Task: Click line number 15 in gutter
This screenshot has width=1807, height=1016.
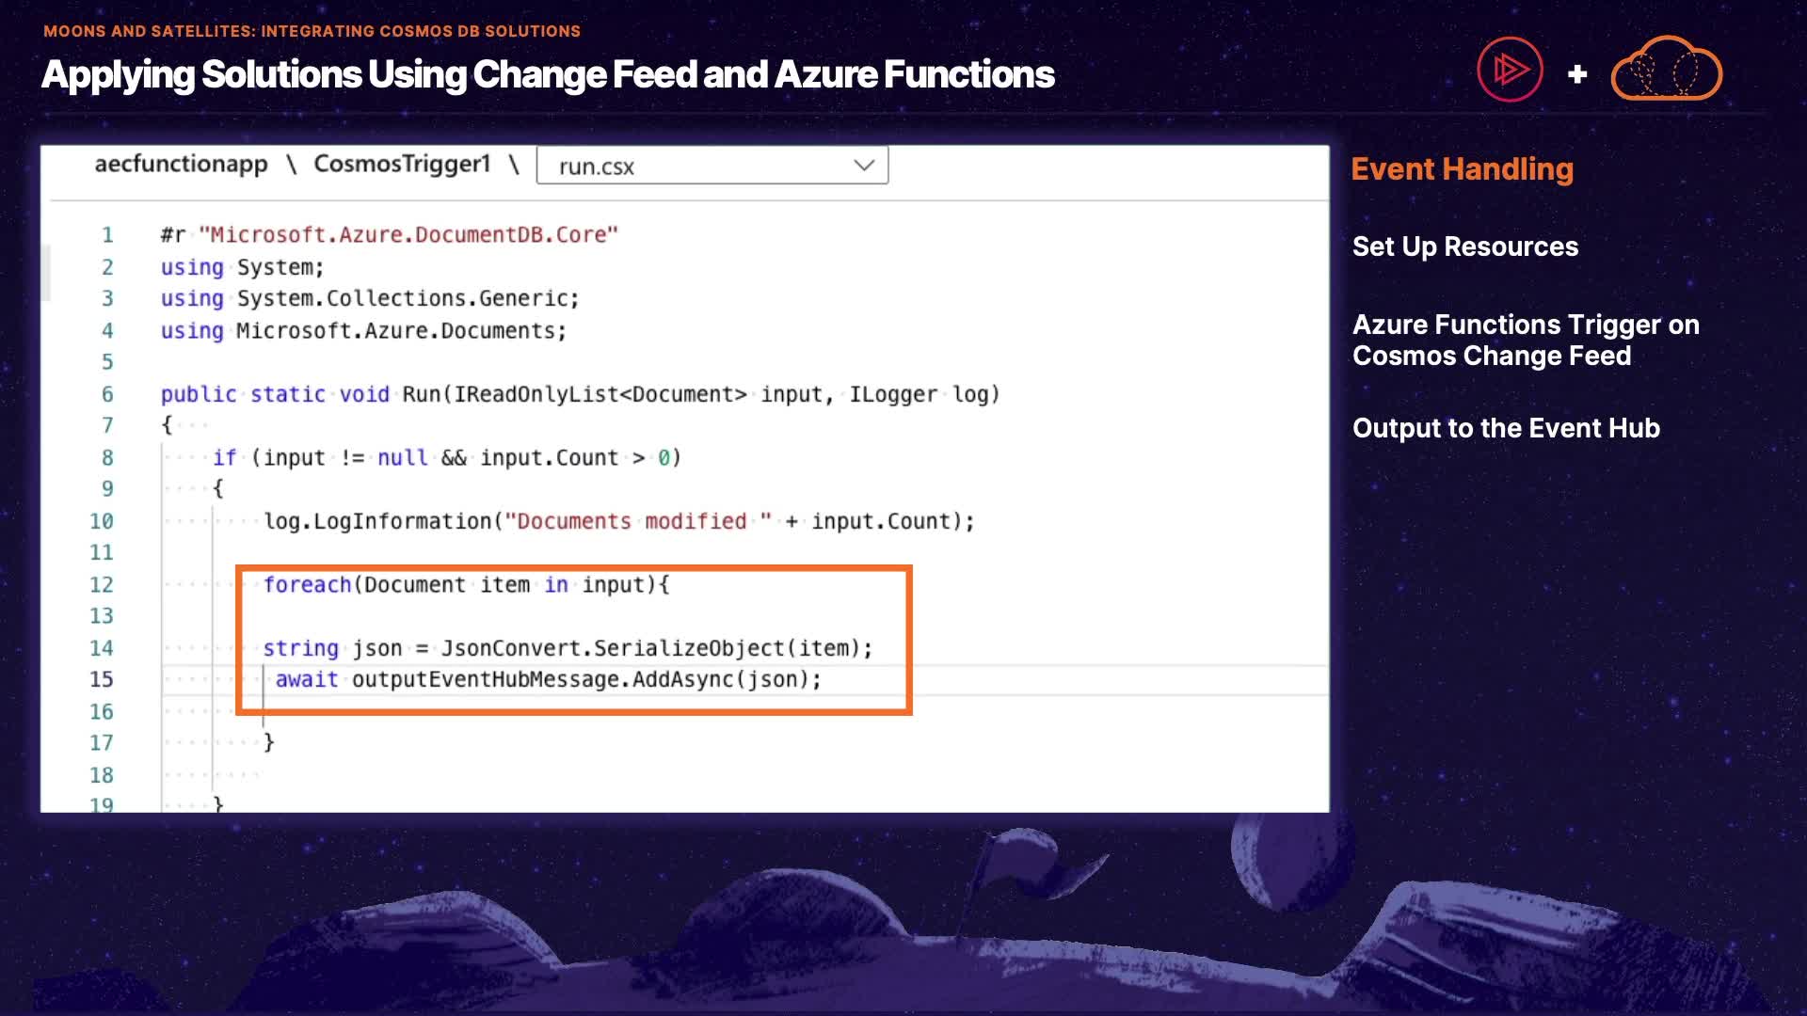Action: tap(102, 679)
